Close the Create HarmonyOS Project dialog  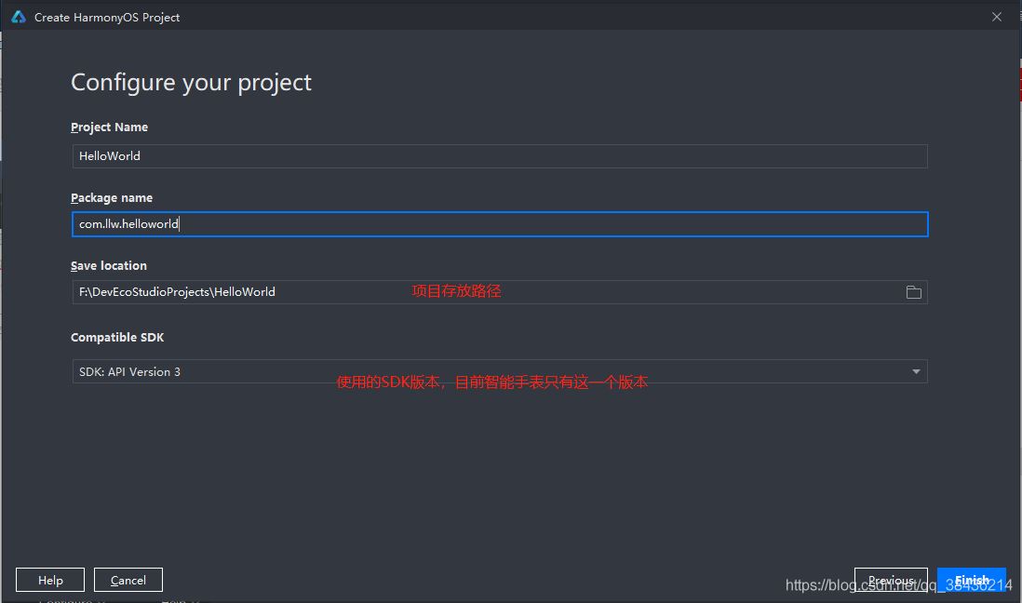[x=997, y=17]
